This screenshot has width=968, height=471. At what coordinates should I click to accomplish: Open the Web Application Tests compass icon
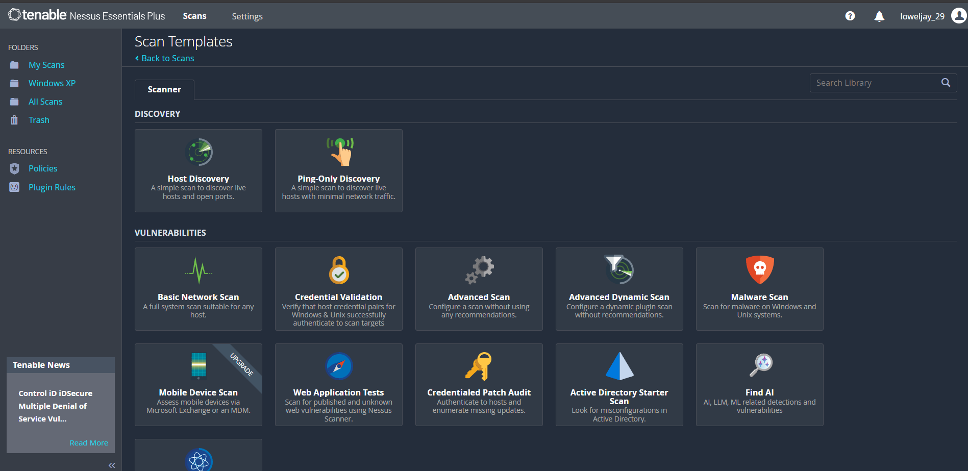[339, 366]
